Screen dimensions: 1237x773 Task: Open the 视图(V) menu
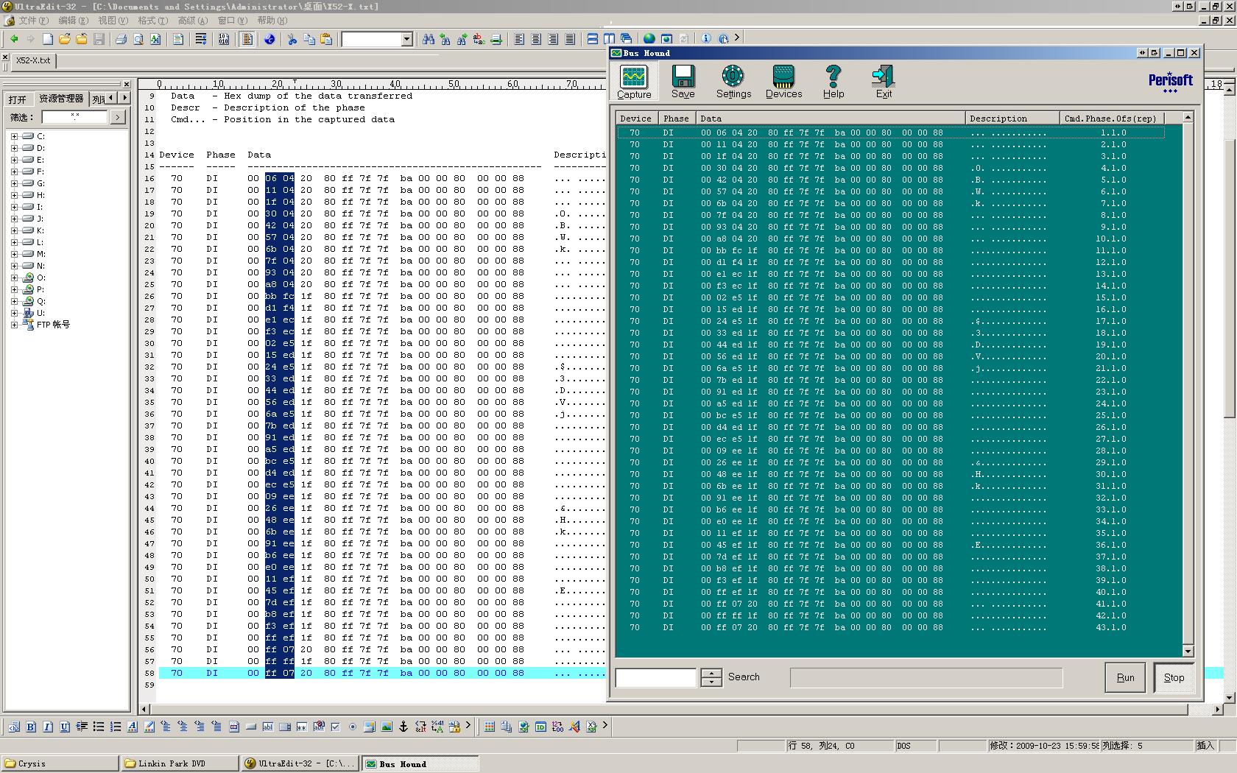tap(113, 21)
